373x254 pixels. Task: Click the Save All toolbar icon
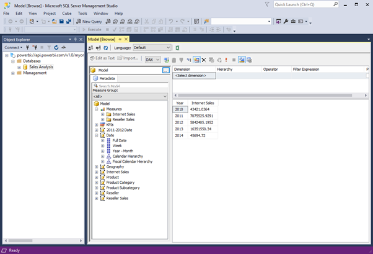click(69, 22)
